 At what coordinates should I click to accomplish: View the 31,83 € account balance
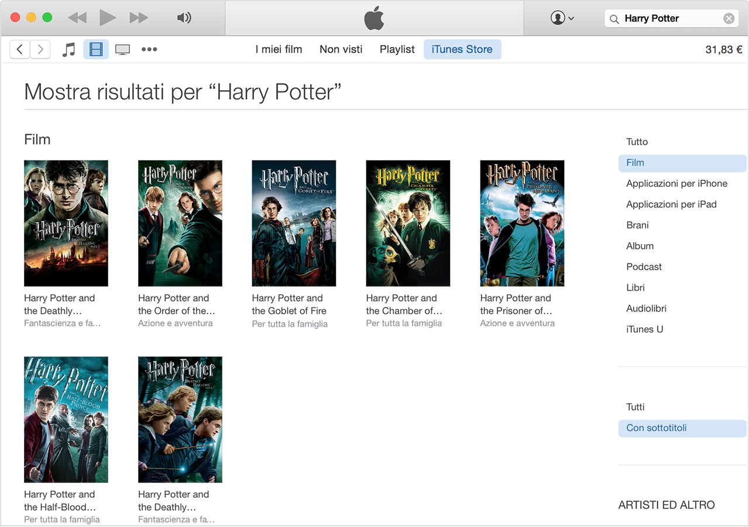click(x=724, y=50)
